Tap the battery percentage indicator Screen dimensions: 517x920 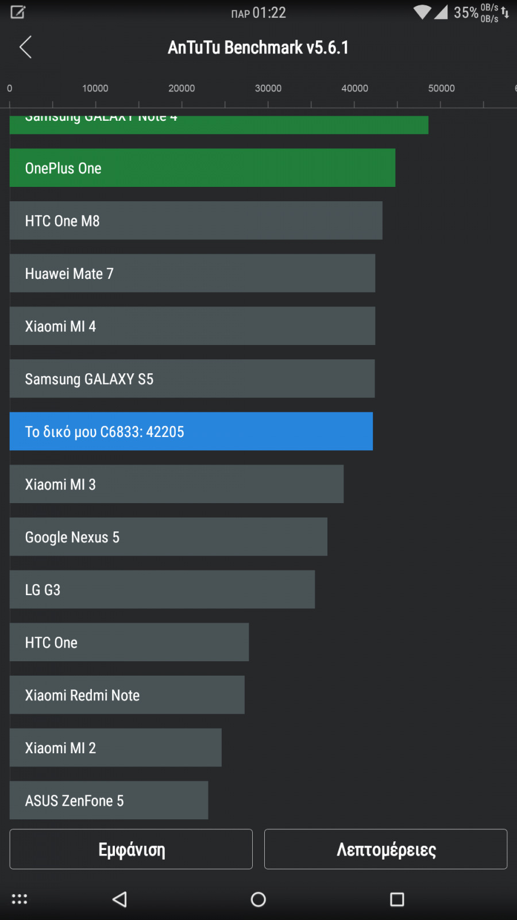pyautogui.click(x=466, y=13)
